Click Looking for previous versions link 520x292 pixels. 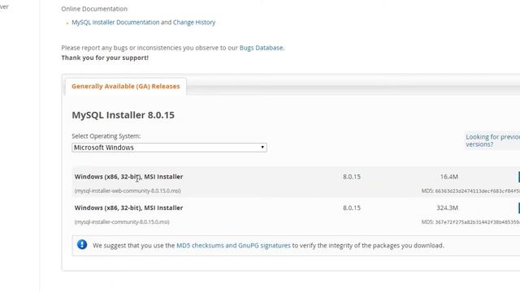point(493,140)
